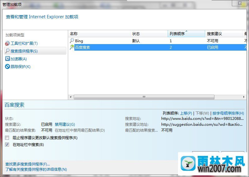This screenshot has width=249, height=177.
Task: Close the 管理加载项 dialog window
Action: (240, 3)
